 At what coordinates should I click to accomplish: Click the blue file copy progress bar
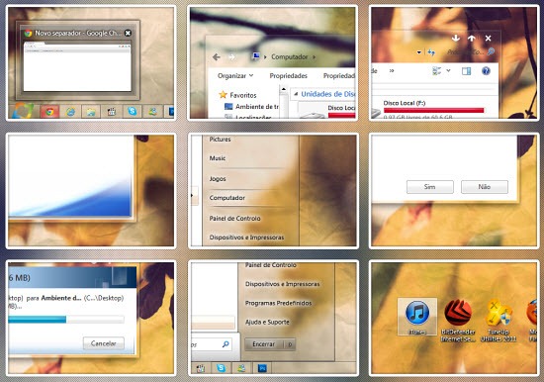click(66, 320)
